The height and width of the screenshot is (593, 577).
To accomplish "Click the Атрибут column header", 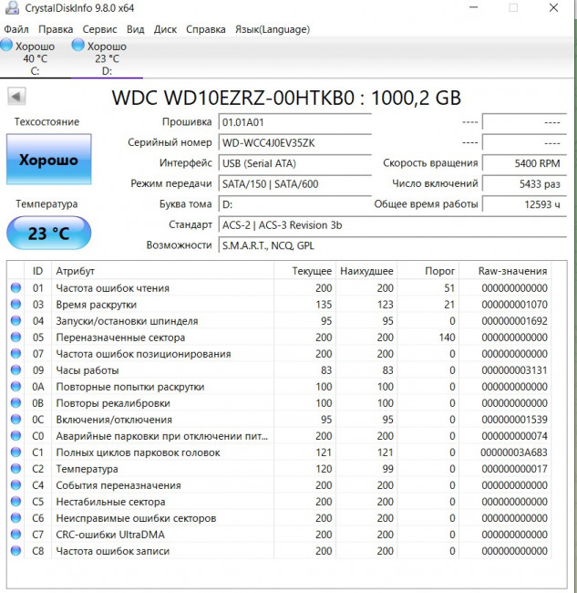I will tap(162, 271).
